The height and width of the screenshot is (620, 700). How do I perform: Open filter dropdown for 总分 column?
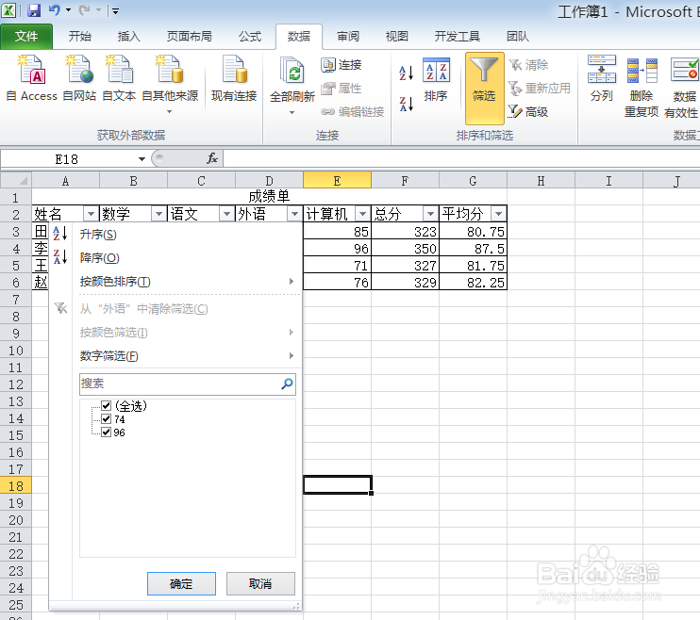(x=430, y=214)
